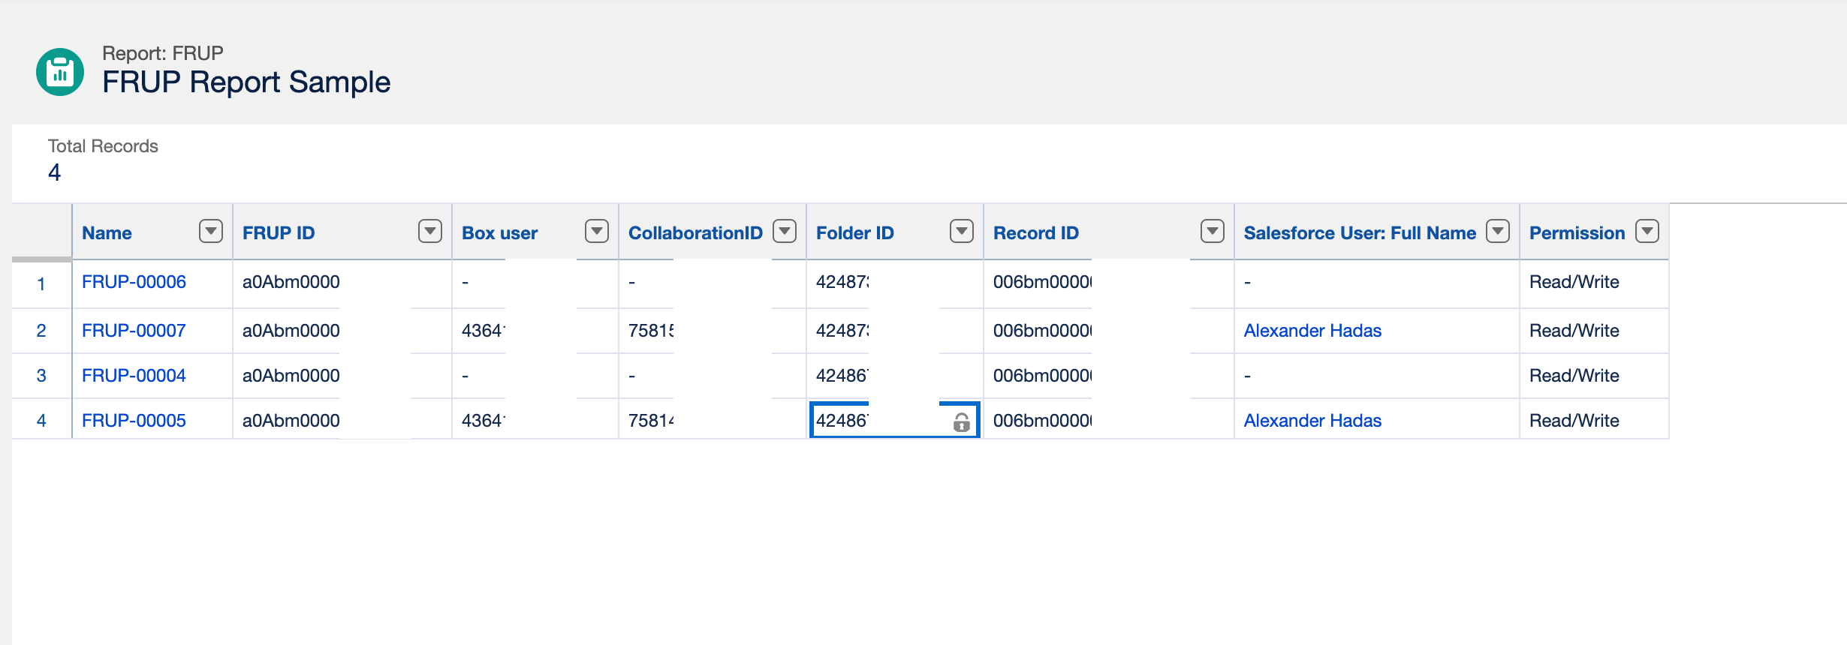Open the FRUP-00004 record link
This screenshot has width=1847, height=645.
point(134,376)
